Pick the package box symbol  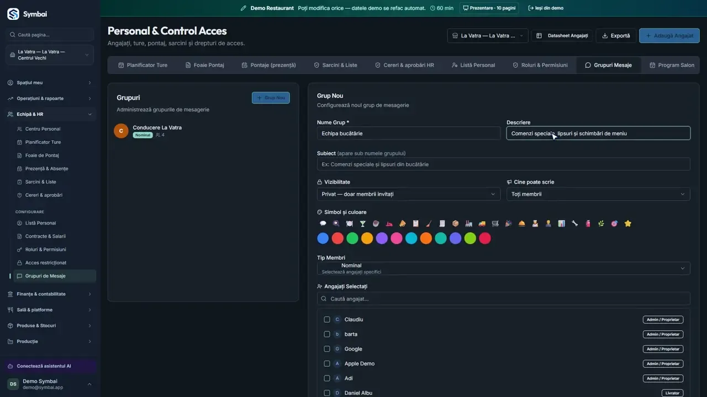(456, 223)
